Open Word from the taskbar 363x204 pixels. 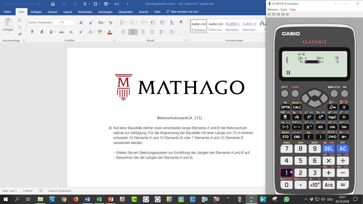[x=87, y=199]
